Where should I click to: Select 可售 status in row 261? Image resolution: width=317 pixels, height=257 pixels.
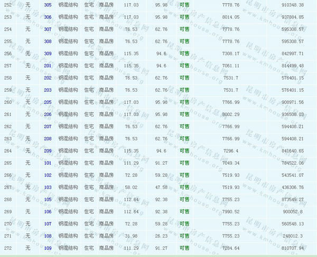(184, 114)
